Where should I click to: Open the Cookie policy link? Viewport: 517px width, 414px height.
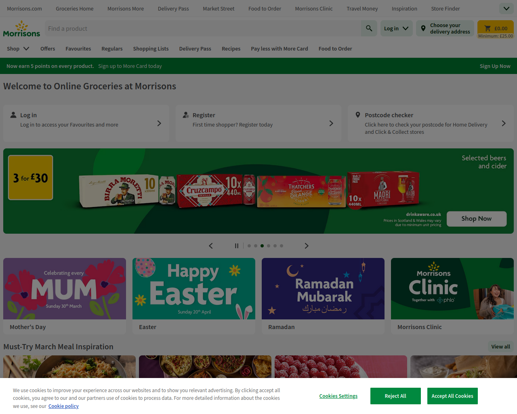pos(63,406)
